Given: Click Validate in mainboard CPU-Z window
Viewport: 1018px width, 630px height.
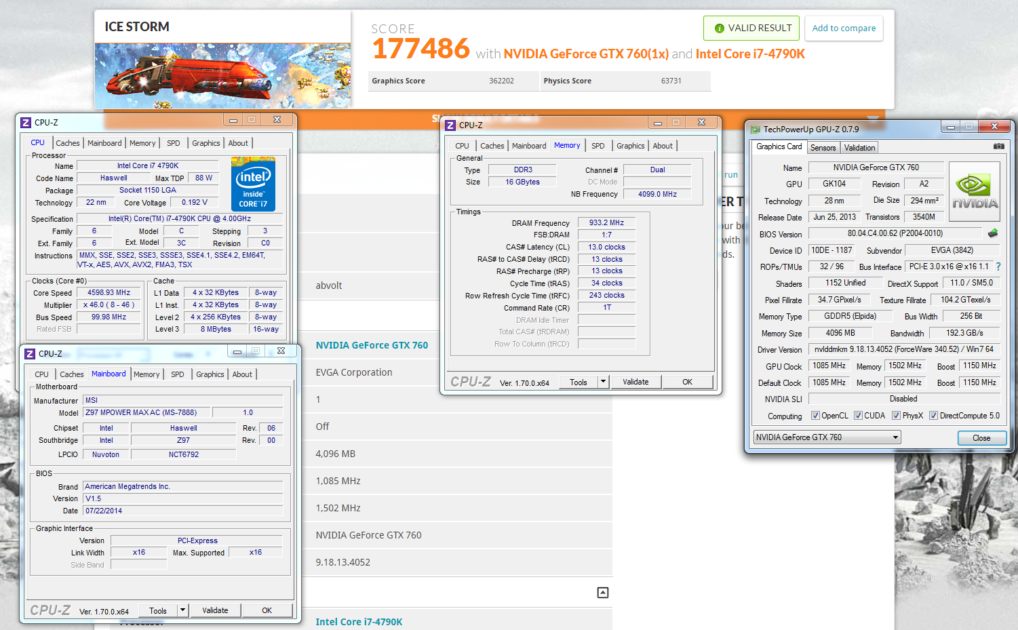Looking at the screenshot, I should (215, 610).
